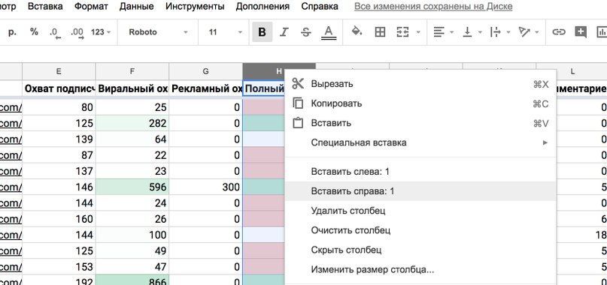Select column F cell with value 100
This screenshot has height=285, width=607.
pos(132,235)
